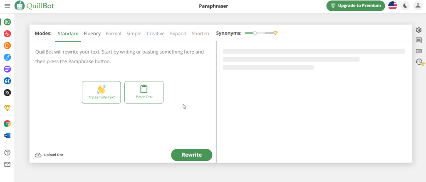Open the hamburger menu
426x182 pixels.
click(7, 6)
